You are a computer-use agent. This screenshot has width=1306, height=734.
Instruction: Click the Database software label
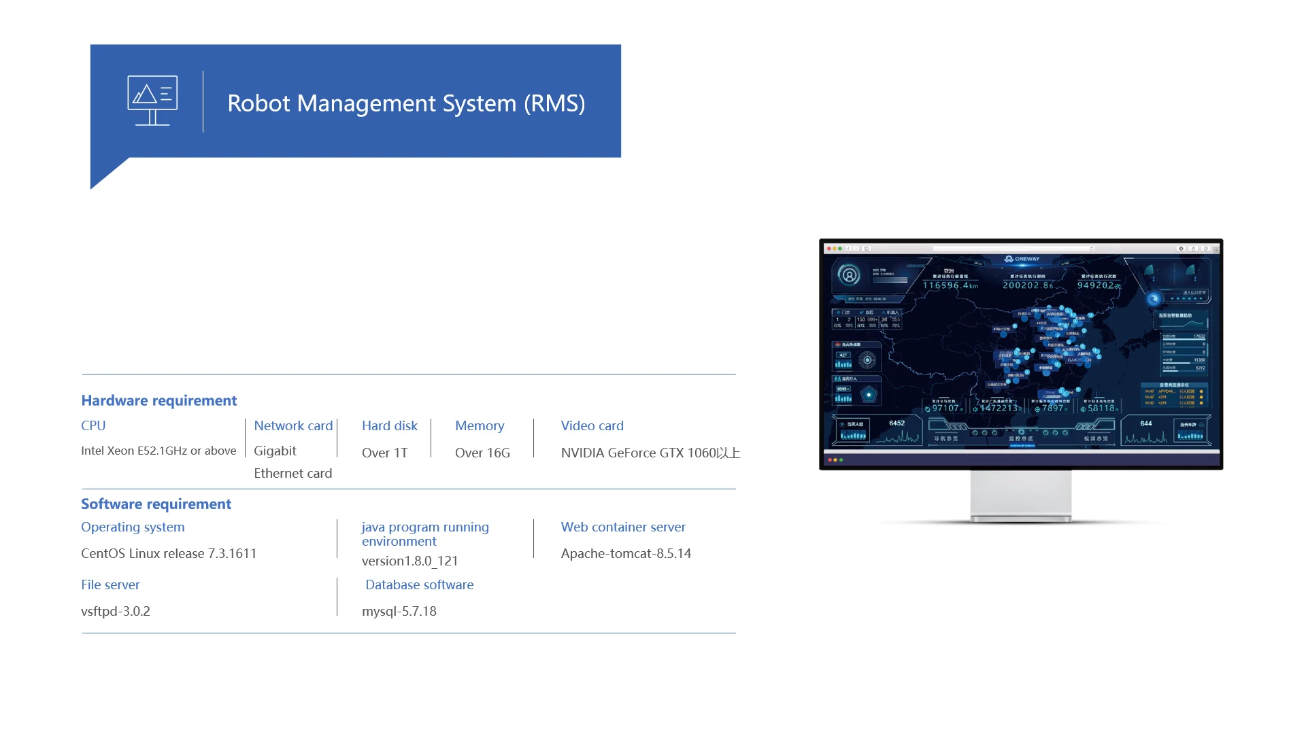coord(419,584)
